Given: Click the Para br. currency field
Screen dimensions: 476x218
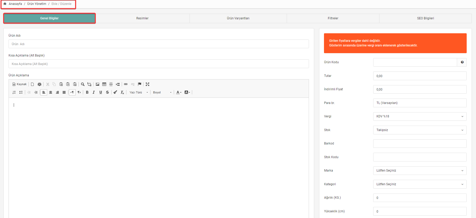Looking at the screenshot, I should 420,103.
